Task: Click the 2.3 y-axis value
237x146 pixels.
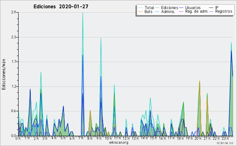Action: coord(13,37)
